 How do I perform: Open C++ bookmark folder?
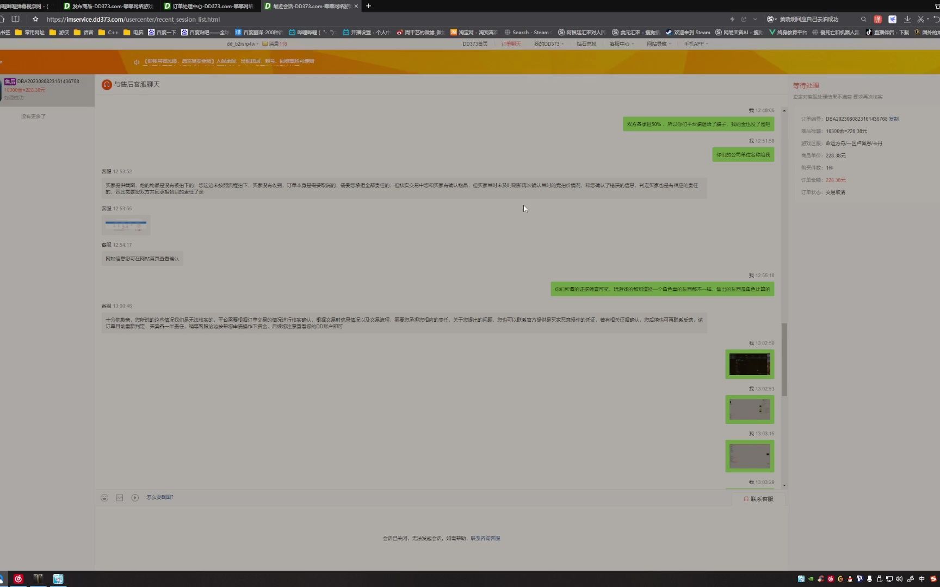click(x=108, y=33)
